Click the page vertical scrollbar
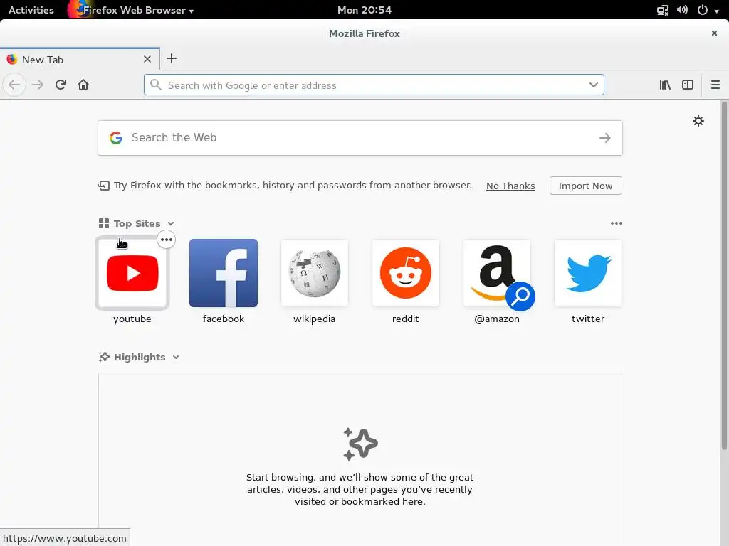The height and width of the screenshot is (546, 729). (x=724, y=276)
